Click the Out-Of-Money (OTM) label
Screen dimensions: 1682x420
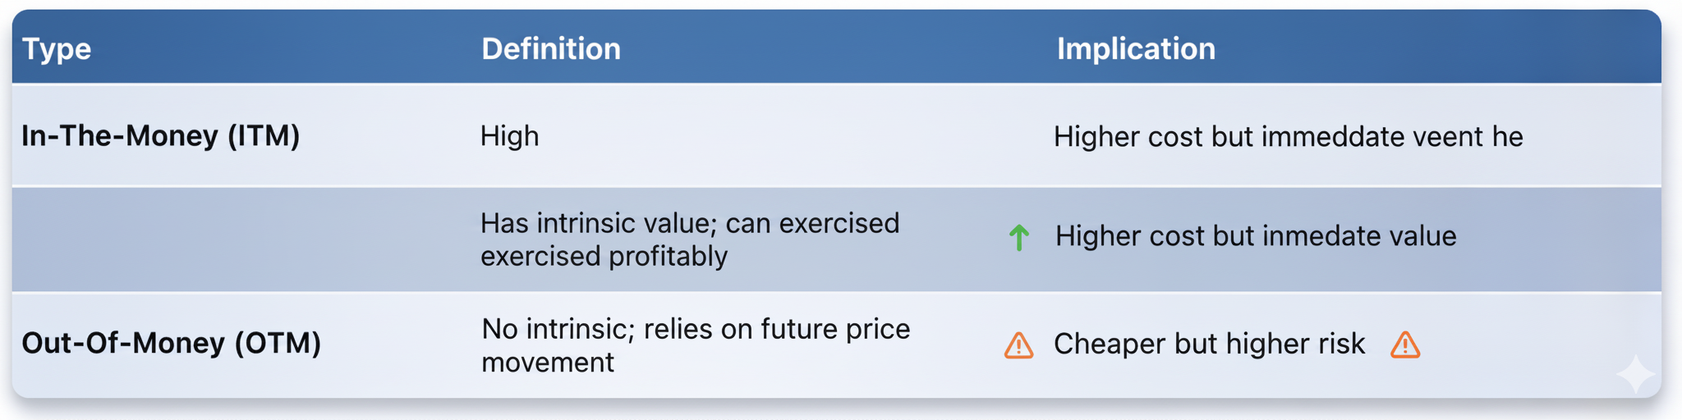click(x=171, y=343)
